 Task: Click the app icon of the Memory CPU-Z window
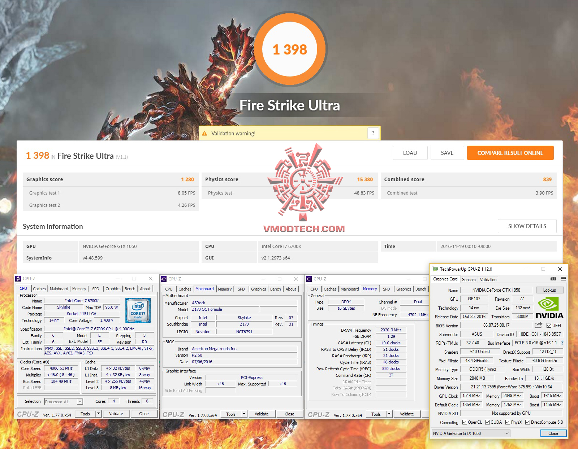[x=309, y=279]
